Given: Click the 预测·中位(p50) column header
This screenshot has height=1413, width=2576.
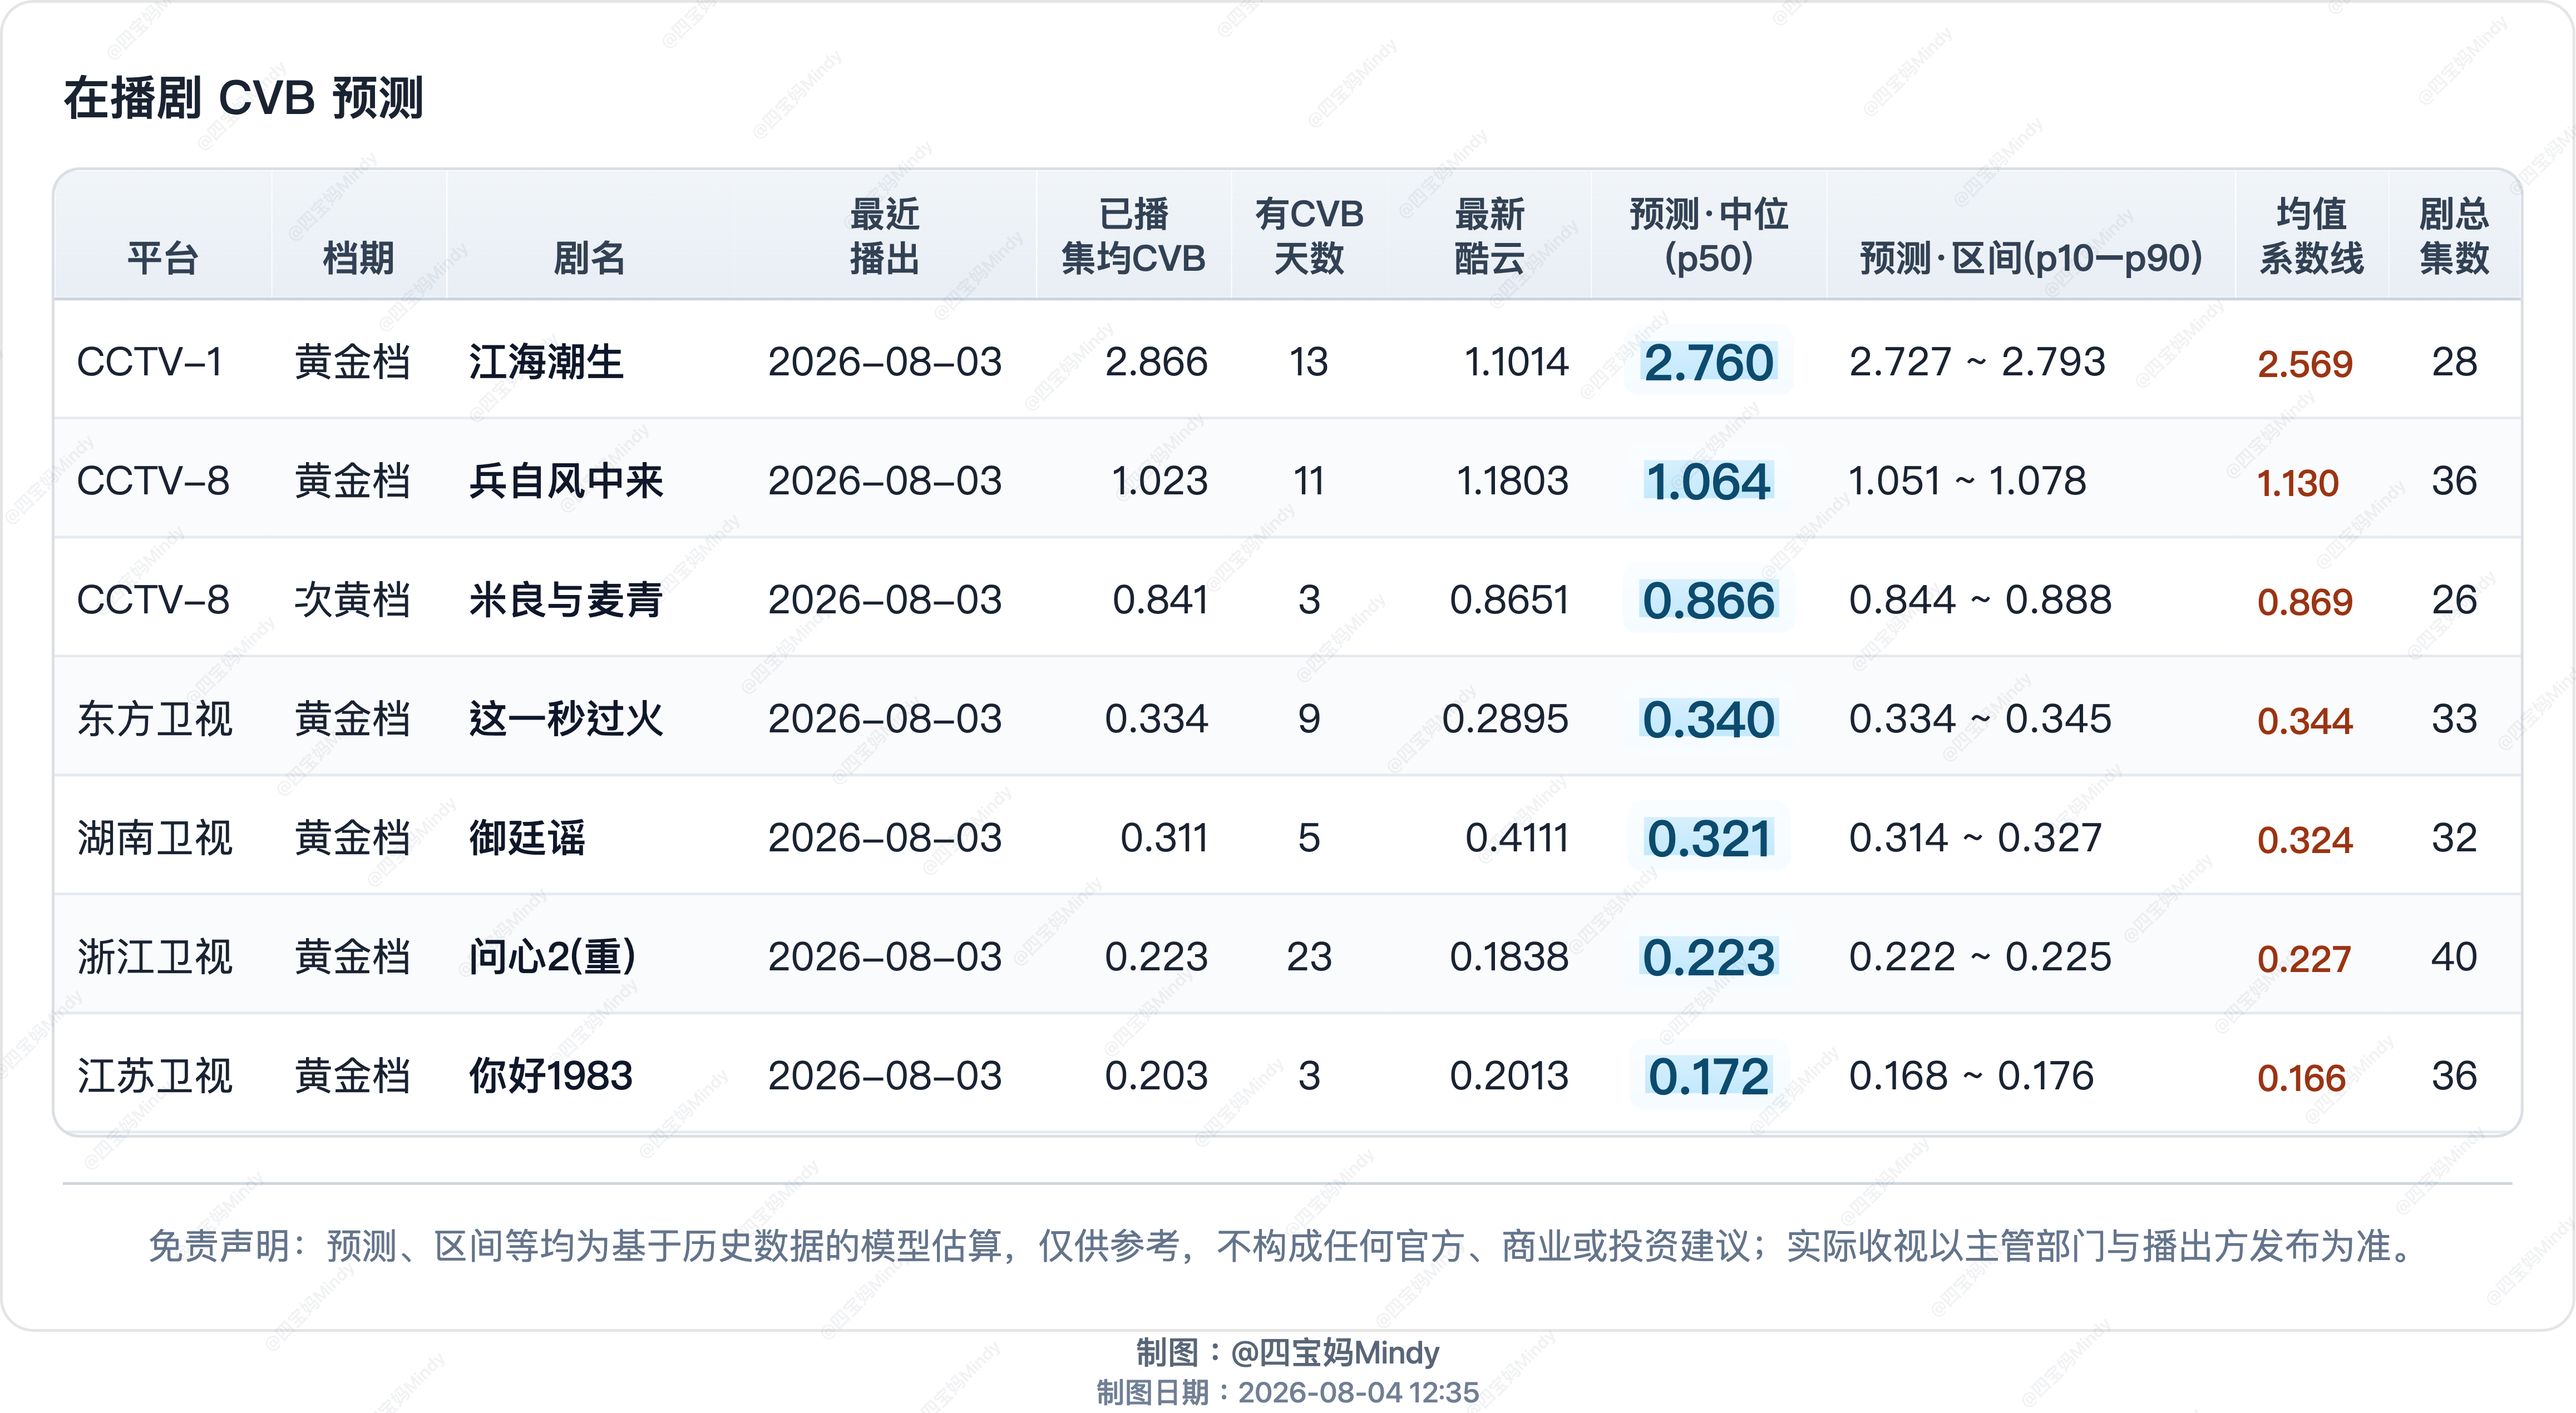Looking at the screenshot, I should point(1708,236).
